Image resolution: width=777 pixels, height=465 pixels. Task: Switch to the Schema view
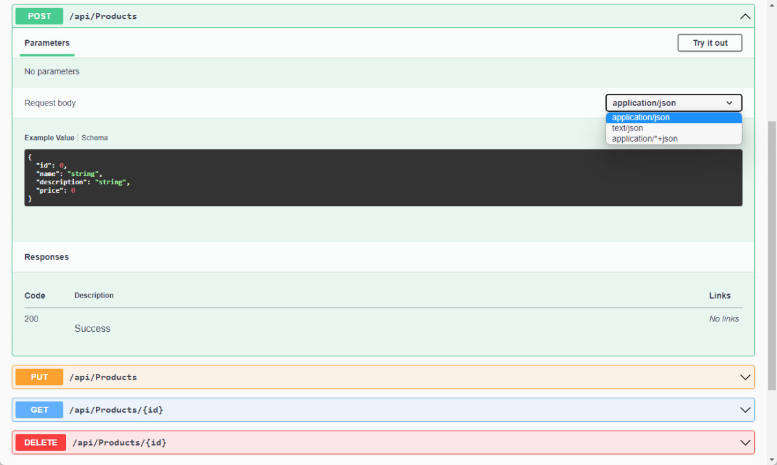95,137
